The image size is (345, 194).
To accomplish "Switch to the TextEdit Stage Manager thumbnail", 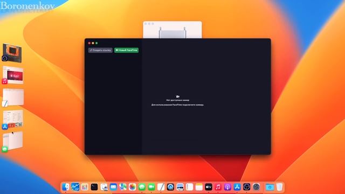I will pos(13,98).
